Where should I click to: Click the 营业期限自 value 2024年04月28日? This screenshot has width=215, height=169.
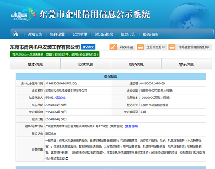point(56,112)
